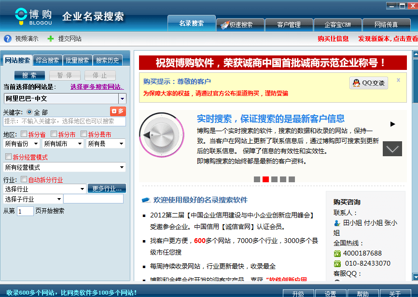Viewport: 418px width, 297px height.
Task: Click 提交网站 label
Action: pyautogui.click(x=70, y=39)
